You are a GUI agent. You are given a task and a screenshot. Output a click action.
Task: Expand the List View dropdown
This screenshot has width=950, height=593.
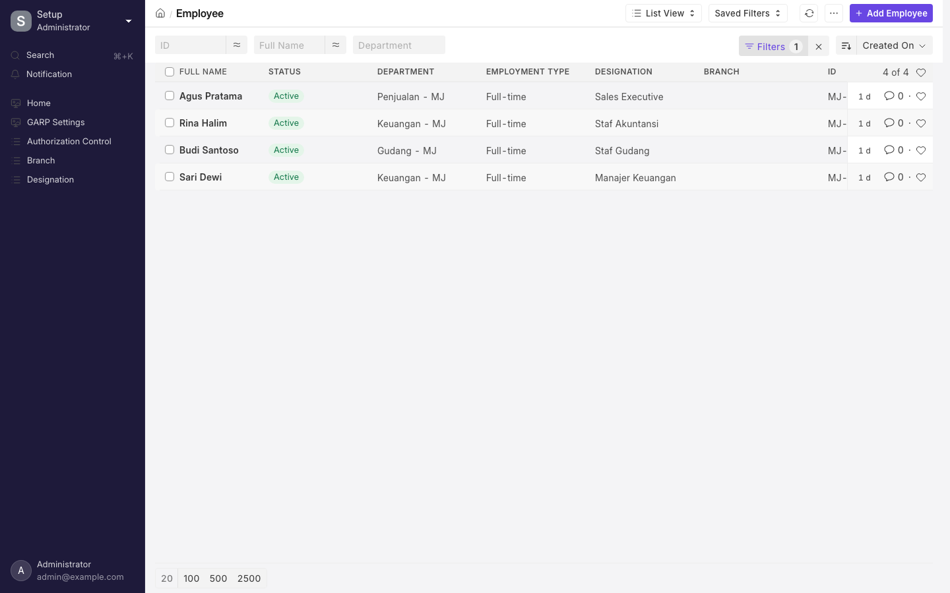[x=664, y=13]
